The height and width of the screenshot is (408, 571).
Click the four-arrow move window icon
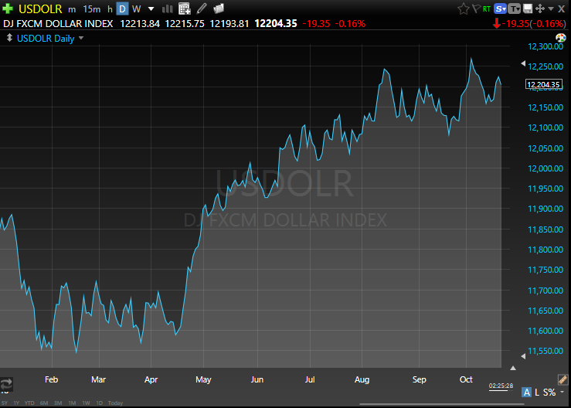[x=540, y=8]
